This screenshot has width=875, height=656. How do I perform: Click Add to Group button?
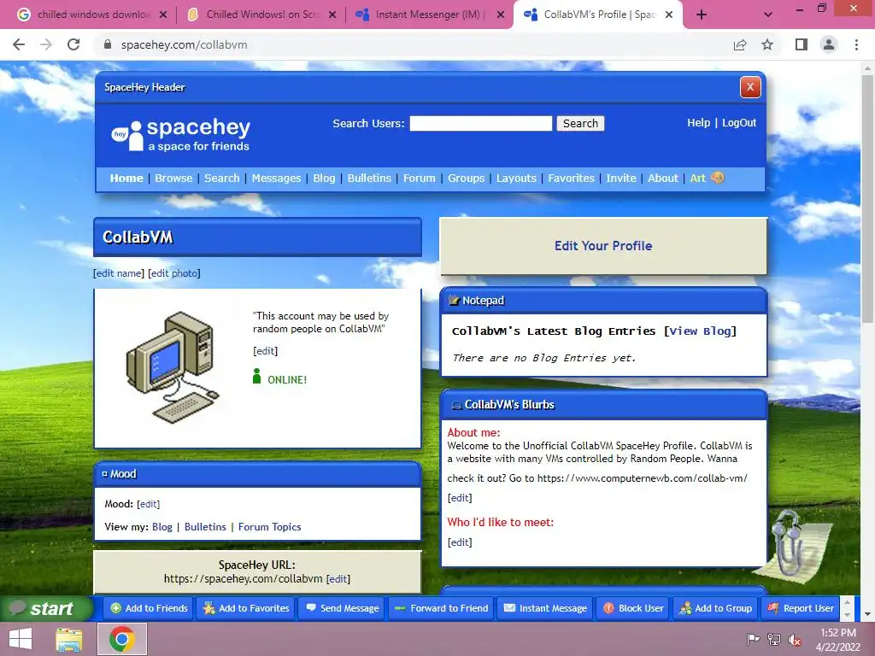[715, 608]
